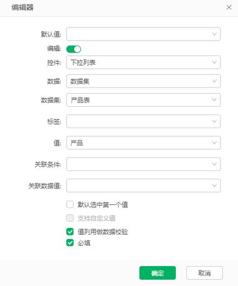The image size is (238, 286).
Task: Click the chevron icon in 默认值 field
Action: pyautogui.click(x=214, y=34)
